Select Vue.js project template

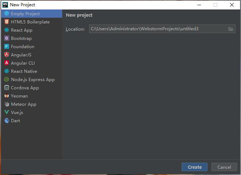tap(32, 112)
